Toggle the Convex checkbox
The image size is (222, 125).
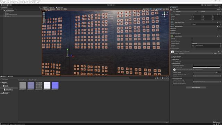pyautogui.click(x=192, y=38)
